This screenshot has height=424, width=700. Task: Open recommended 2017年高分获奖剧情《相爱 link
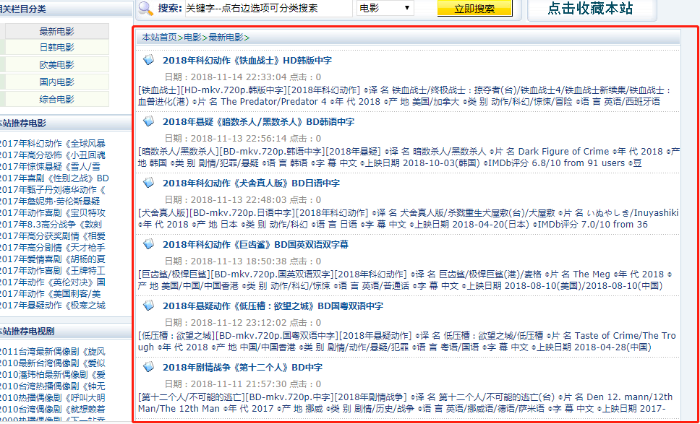click(52, 236)
